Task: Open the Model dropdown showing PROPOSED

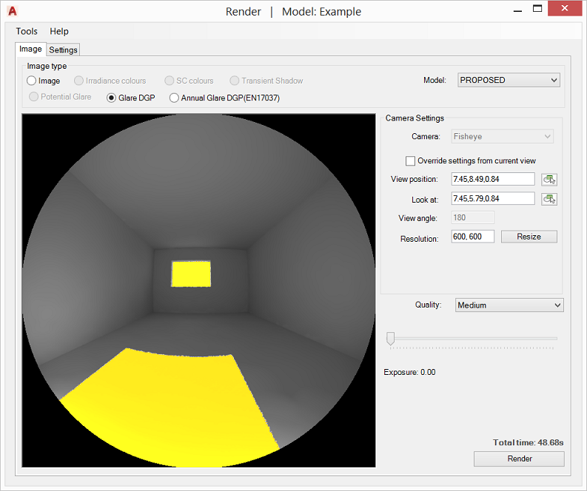Action: coord(509,80)
